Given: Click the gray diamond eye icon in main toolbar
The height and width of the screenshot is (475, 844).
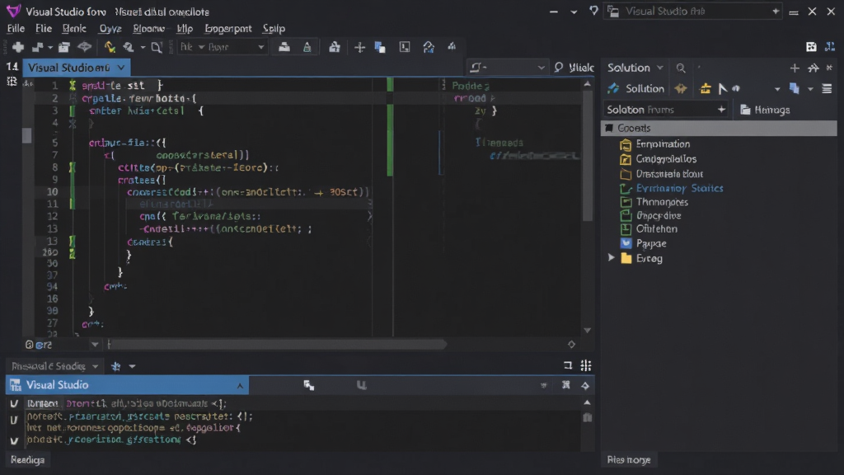Looking at the screenshot, I should click(85, 47).
